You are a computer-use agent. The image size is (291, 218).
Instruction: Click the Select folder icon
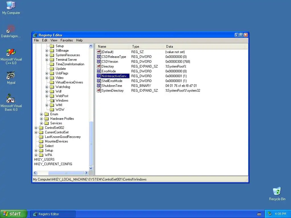tap(41, 146)
